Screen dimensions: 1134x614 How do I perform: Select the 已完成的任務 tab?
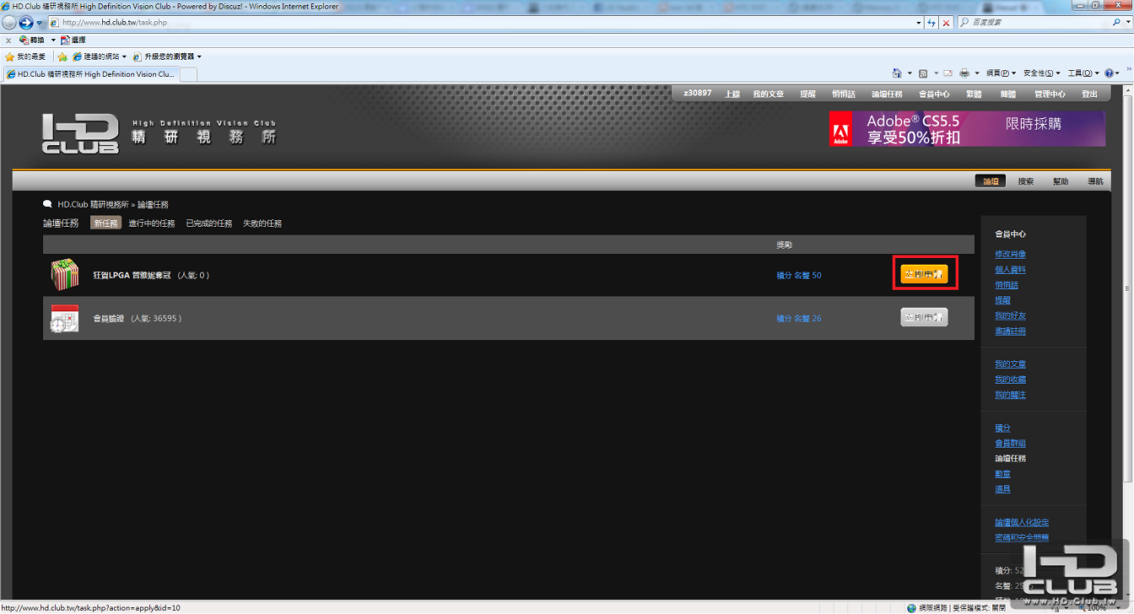coord(208,224)
